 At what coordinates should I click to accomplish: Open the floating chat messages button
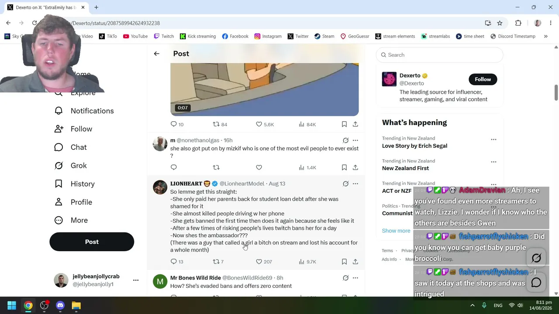pyautogui.click(x=536, y=283)
